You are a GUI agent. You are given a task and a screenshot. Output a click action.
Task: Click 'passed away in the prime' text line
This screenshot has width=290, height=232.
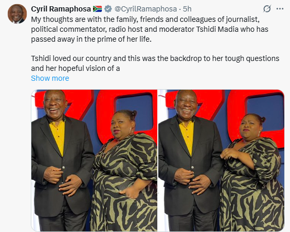(x=91, y=39)
